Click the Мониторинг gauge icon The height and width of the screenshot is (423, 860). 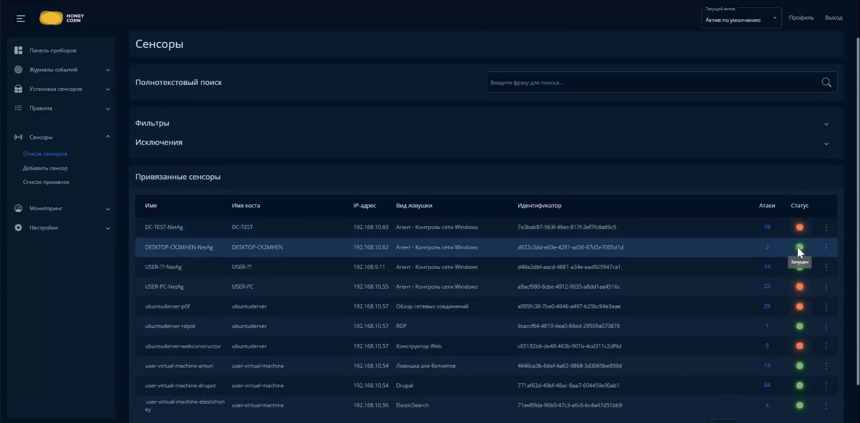tap(18, 209)
